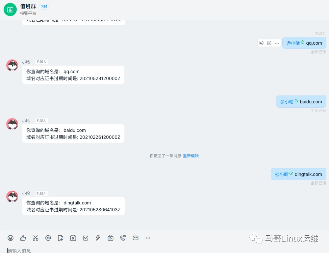Open more actions for qq.com message
The height and width of the screenshot is (253, 329).
click(x=277, y=43)
